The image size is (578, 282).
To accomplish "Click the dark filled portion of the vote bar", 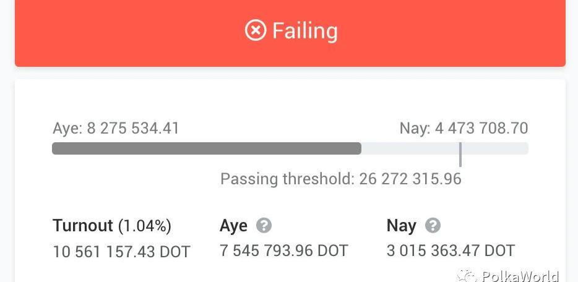I will coord(206,148).
